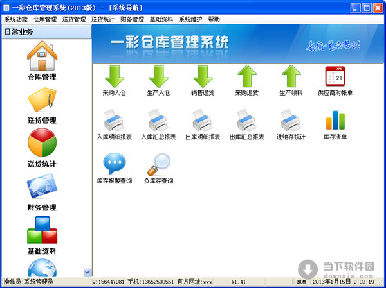
Task: Click the Q:156447981 status text
Action: [x=109, y=282]
